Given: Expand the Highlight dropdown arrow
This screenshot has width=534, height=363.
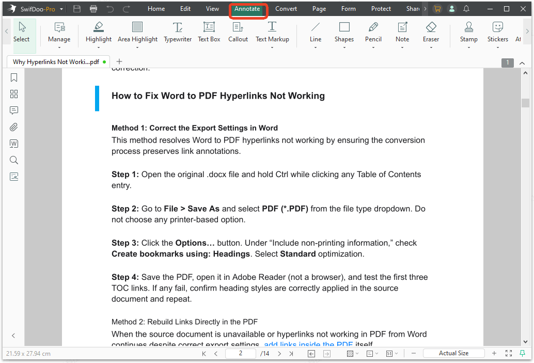Looking at the screenshot, I should tap(99, 48).
